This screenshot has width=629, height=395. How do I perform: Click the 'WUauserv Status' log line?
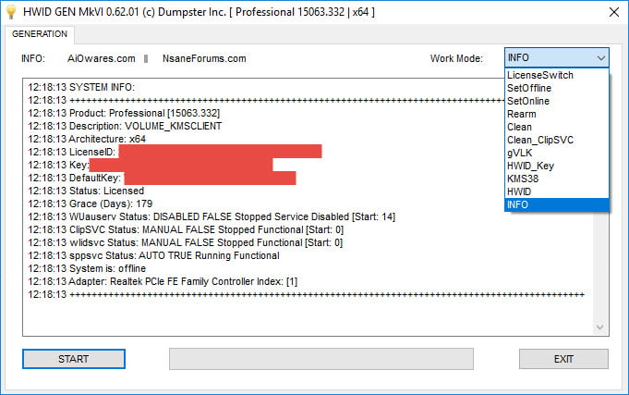(x=212, y=217)
